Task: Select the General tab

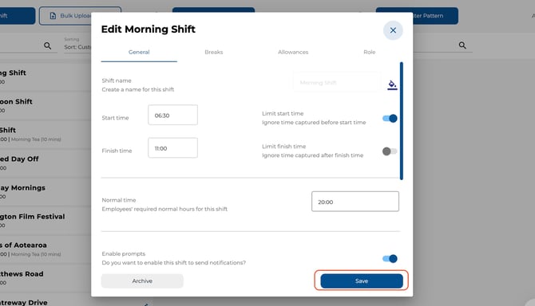Action: [139, 52]
